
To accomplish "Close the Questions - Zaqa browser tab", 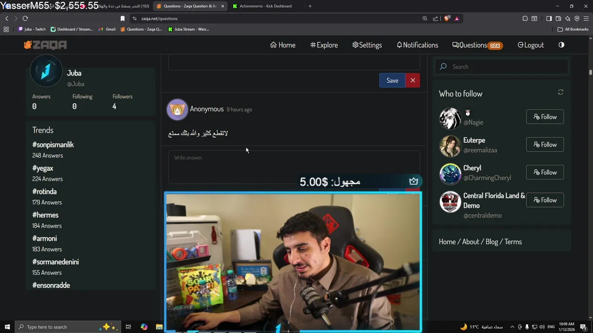I will [x=222, y=6].
